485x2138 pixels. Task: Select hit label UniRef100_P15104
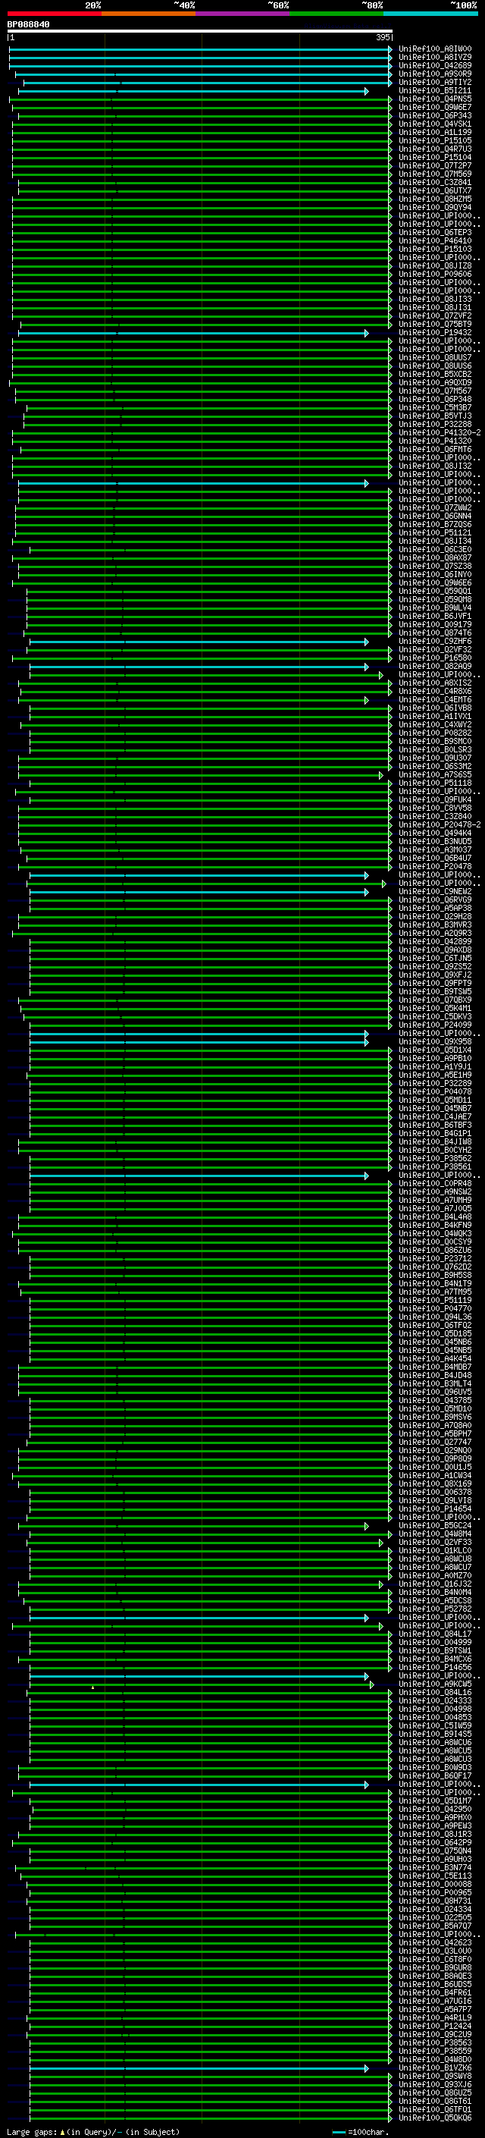click(435, 158)
